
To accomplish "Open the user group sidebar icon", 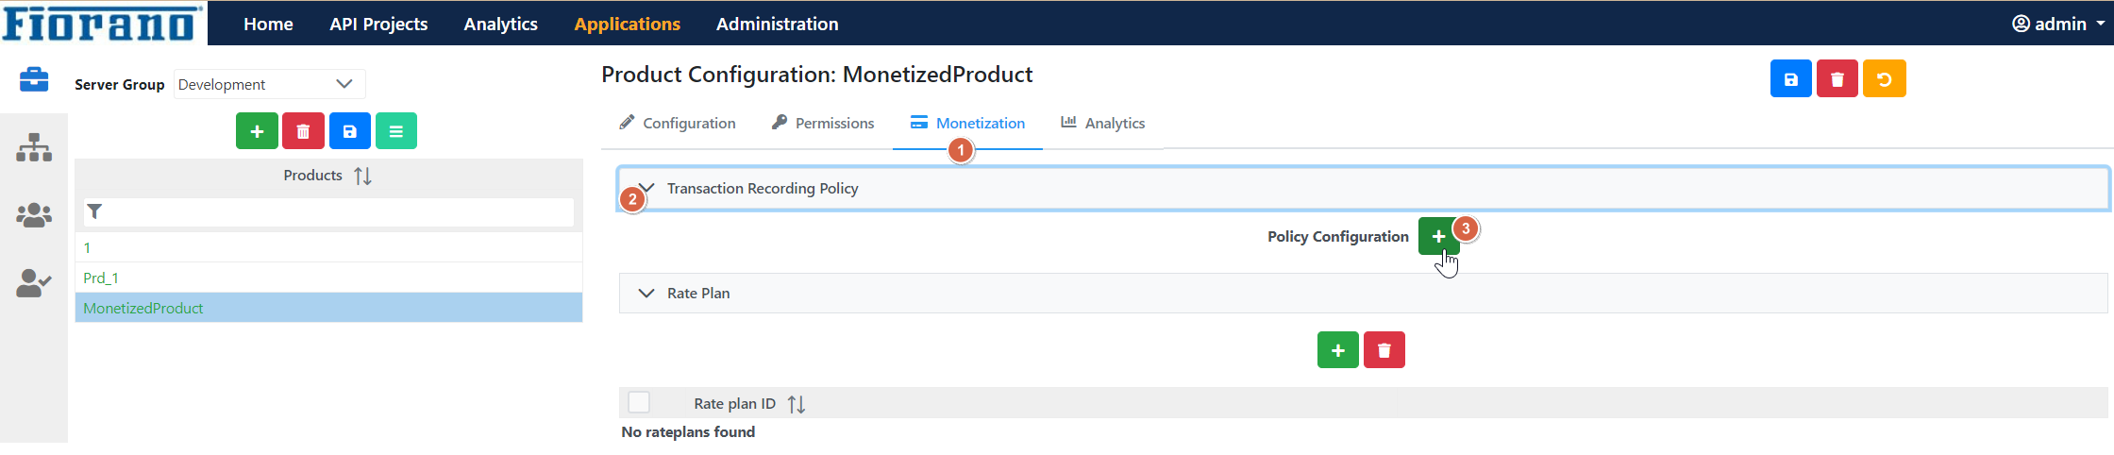I will 34,215.
